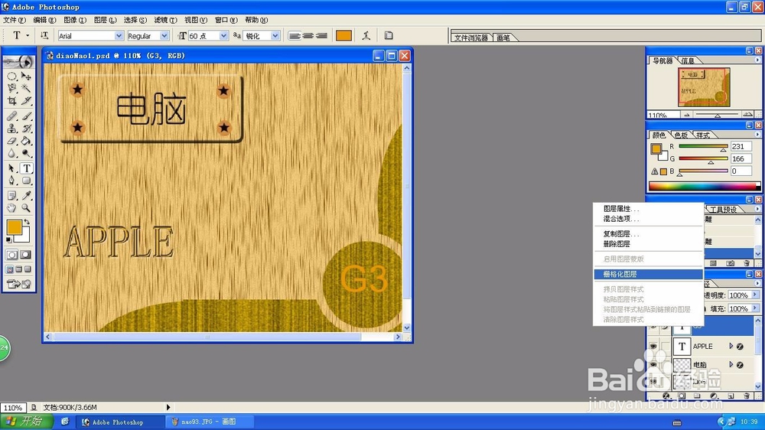Switch to the 信息 tab
Screen dimensions: 765x430
coord(688,60)
